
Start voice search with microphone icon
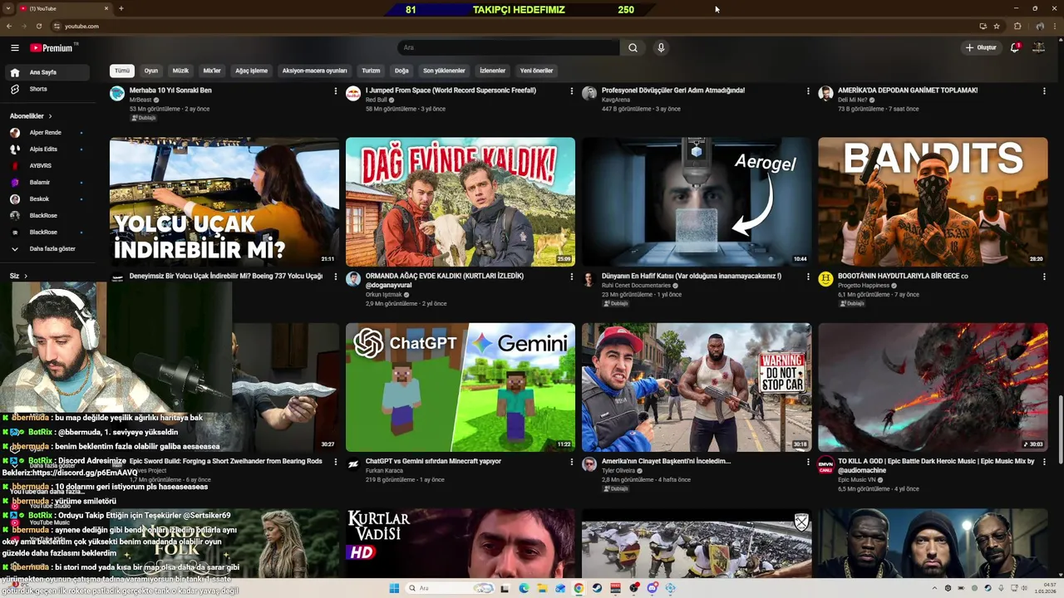pyautogui.click(x=661, y=47)
